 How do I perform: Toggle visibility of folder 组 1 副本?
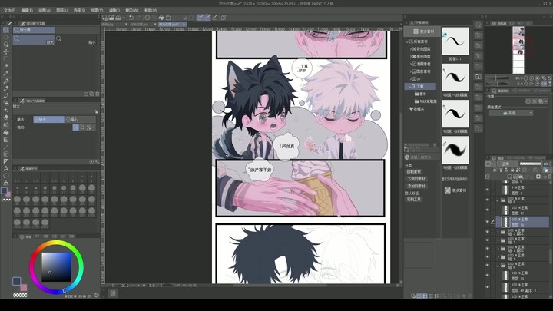[488, 249]
